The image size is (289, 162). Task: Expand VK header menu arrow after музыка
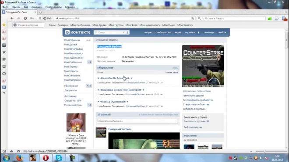[x=198, y=32]
